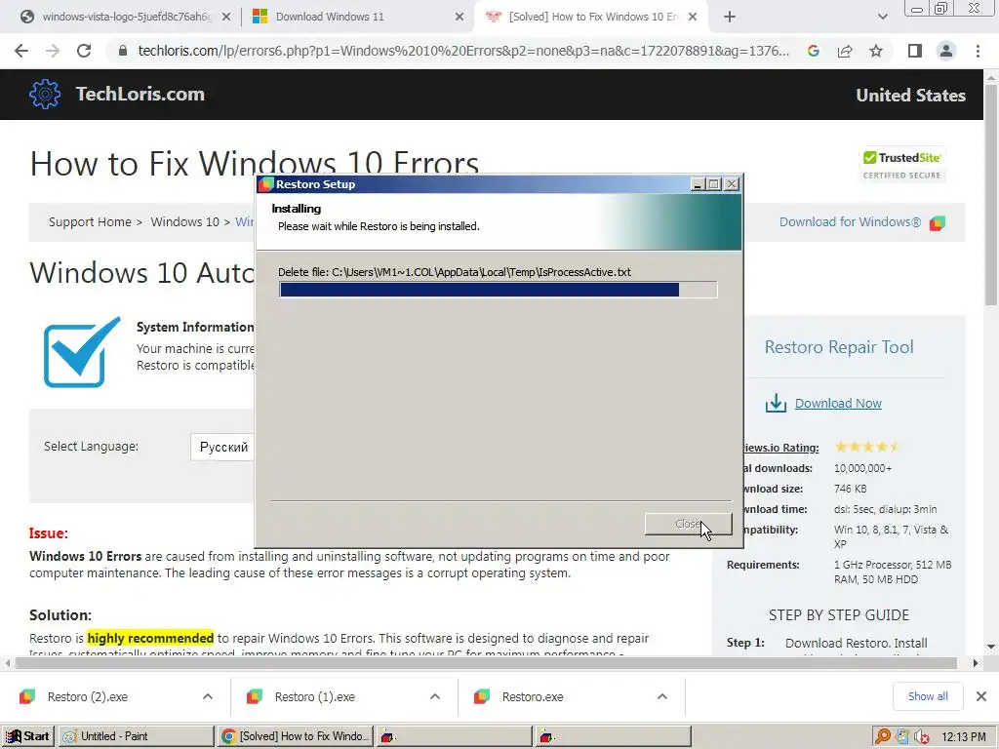The height and width of the screenshot is (749, 999).
Task: Switch to Untitled - Paint taskbar item
Action: (137, 736)
